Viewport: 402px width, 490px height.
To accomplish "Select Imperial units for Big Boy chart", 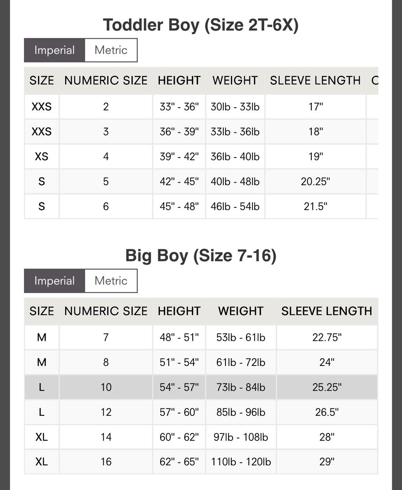I will (x=54, y=281).
